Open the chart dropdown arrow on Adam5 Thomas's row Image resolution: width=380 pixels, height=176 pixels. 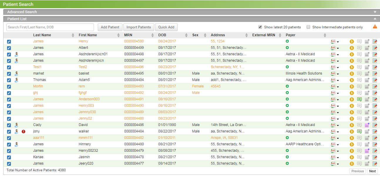pyautogui.click(x=338, y=80)
